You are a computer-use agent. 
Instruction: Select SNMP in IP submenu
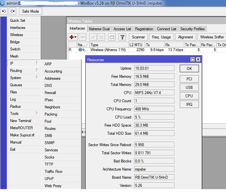tap(61, 143)
